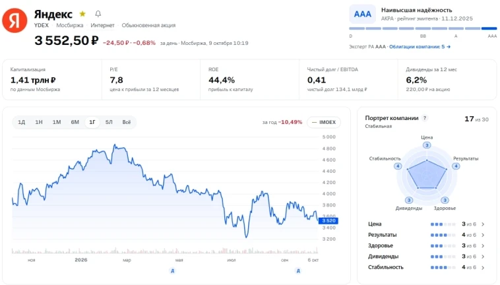Image resolution: width=500 pixels, height=285 pixels.
Task: Click the Интернет sector link
Action: click(x=102, y=25)
